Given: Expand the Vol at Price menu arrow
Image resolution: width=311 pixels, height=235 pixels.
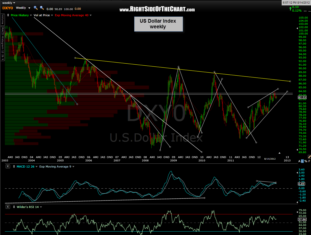Looking at the screenshot, I should (x=52, y=15).
